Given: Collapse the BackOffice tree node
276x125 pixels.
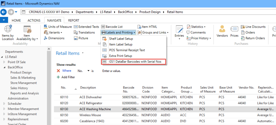Looking at the screenshot, I should point(4,67).
